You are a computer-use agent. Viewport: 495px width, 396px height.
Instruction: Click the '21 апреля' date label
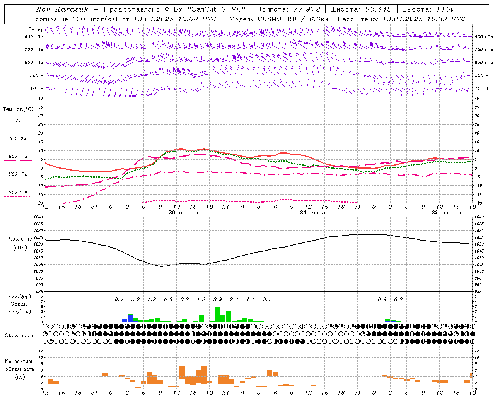click(x=315, y=213)
